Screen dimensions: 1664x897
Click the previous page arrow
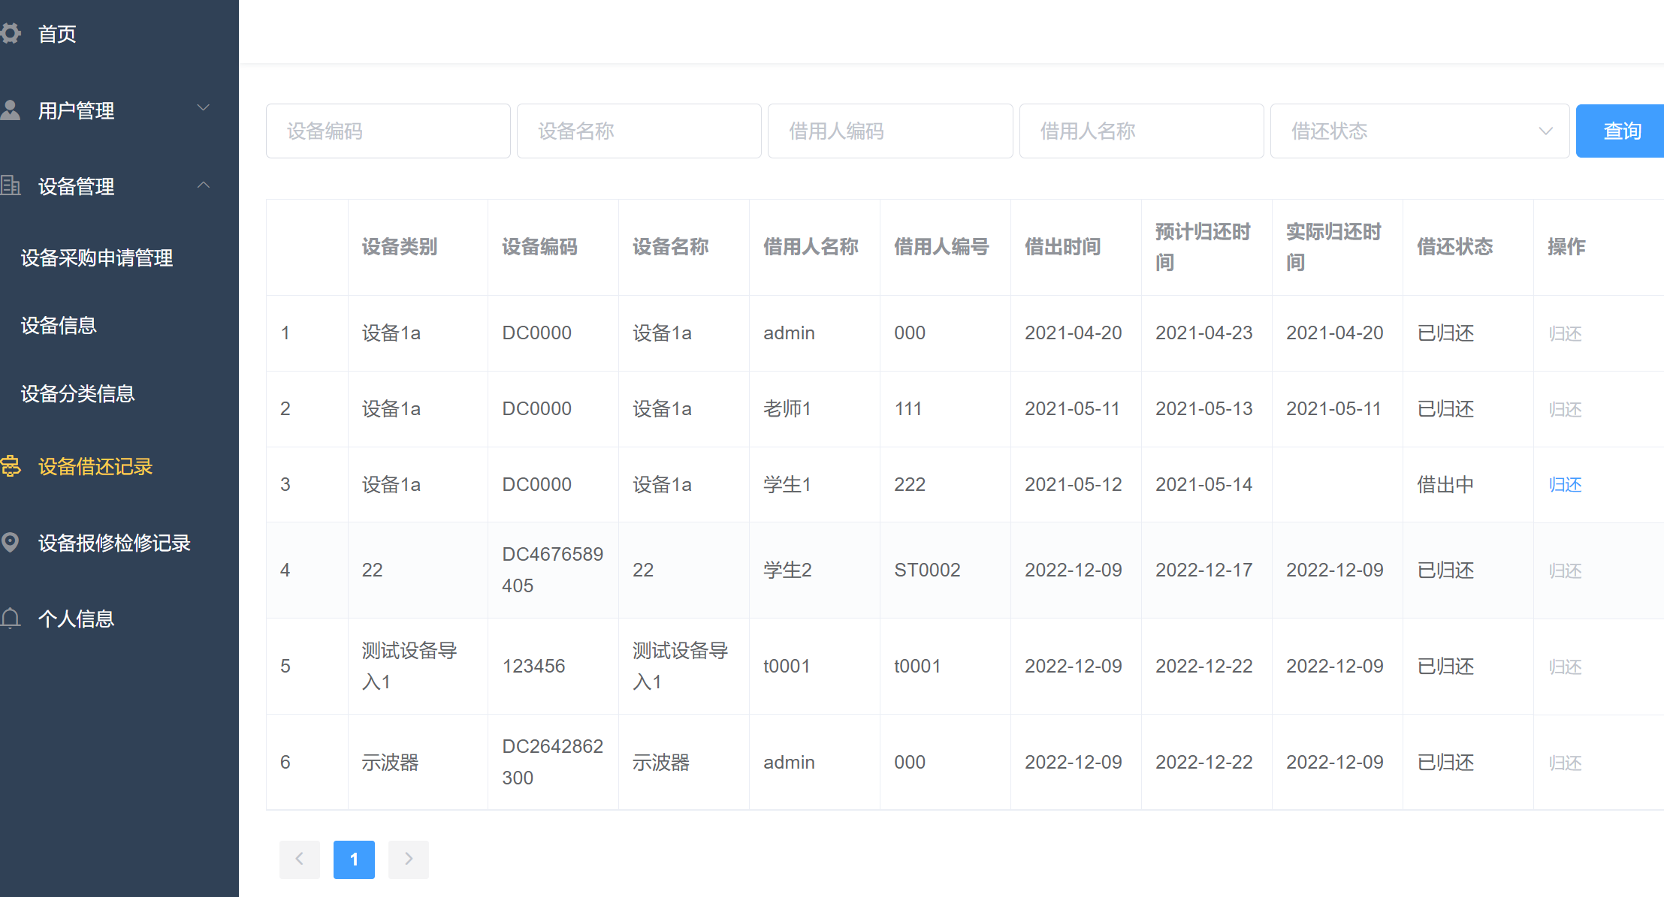click(300, 859)
